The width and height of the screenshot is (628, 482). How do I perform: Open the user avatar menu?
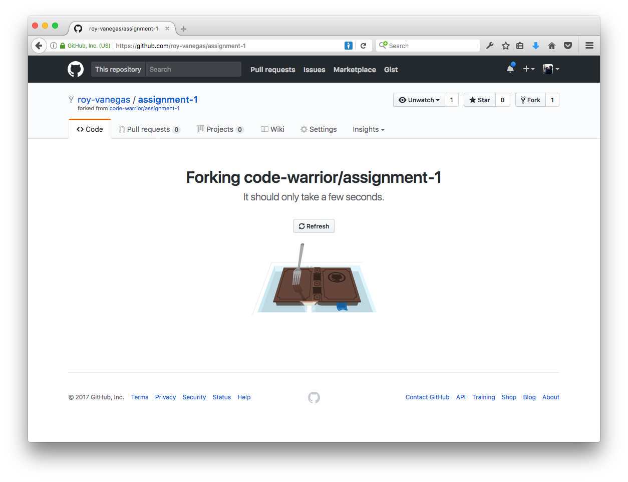point(551,69)
